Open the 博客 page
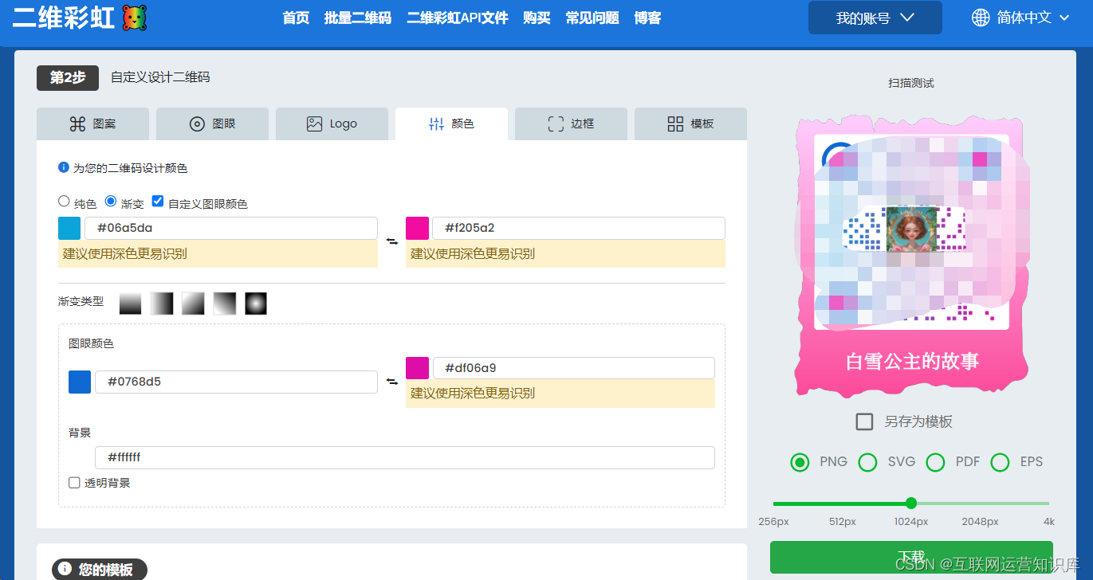The width and height of the screenshot is (1093, 580). (647, 18)
